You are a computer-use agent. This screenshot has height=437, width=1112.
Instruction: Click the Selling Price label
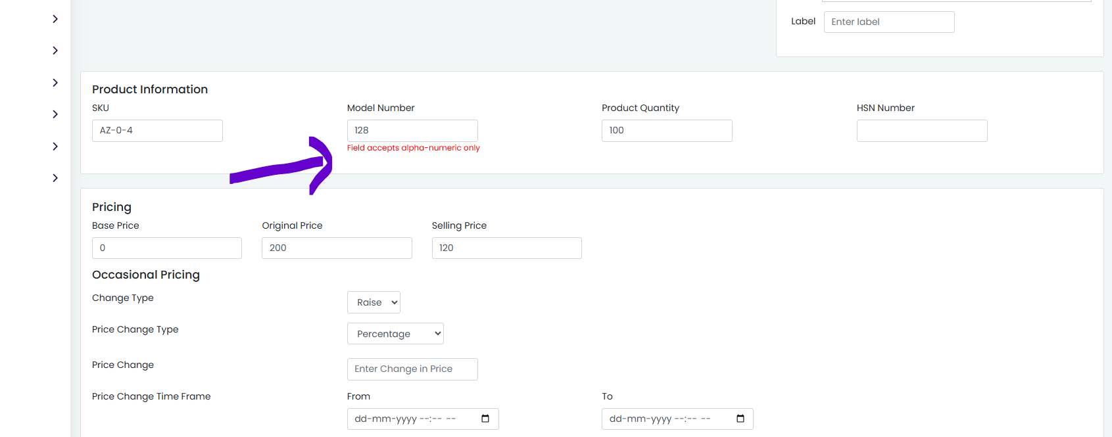tap(459, 225)
